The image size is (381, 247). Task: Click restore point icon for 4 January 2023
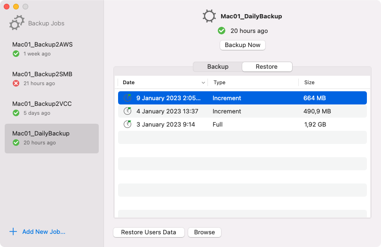[x=127, y=112]
